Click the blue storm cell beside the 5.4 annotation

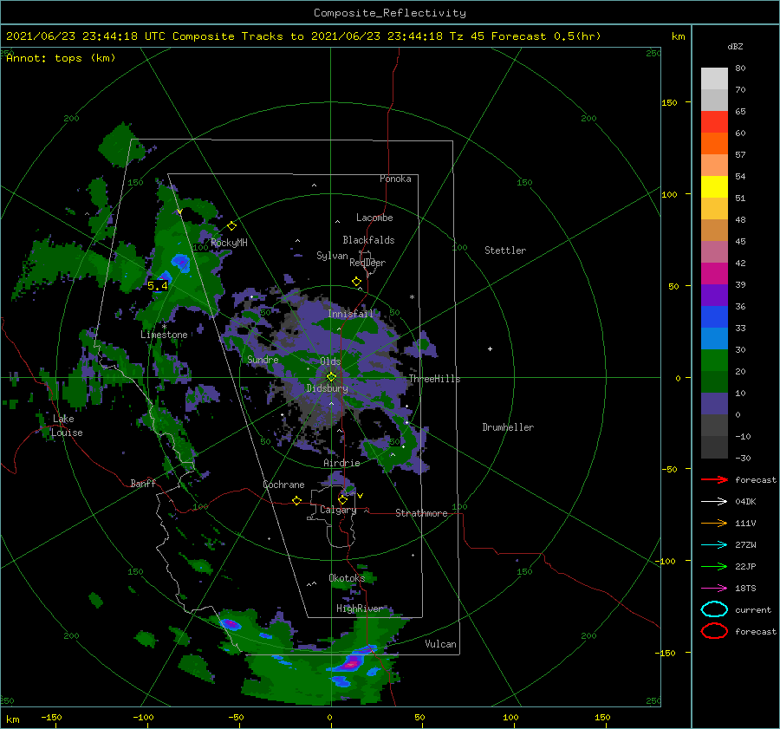[x=164, y=277]
